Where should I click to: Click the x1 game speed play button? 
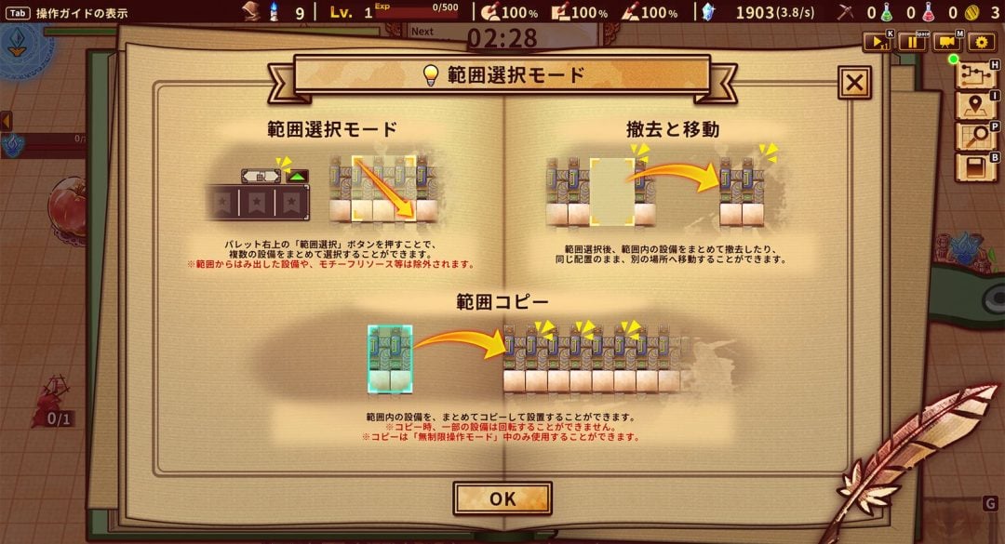tap(878, 42)
